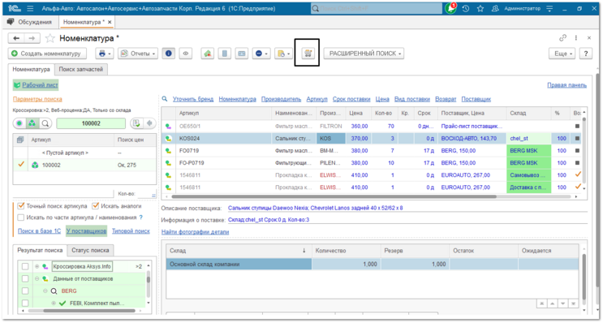Open the Статус поиска tab

90,250
